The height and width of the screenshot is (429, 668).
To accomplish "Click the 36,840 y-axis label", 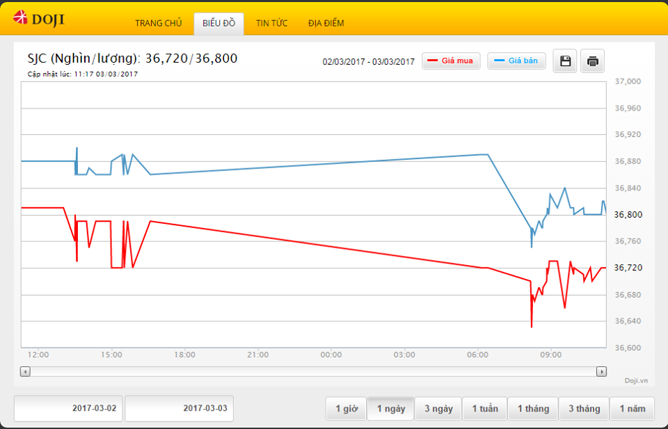I will [628, 188].
